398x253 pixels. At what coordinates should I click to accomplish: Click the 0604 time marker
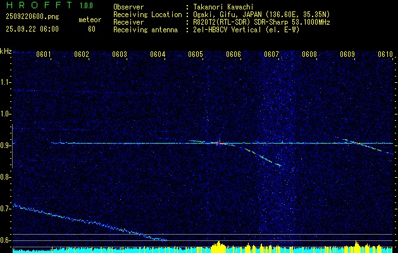(x=158, y=54)
